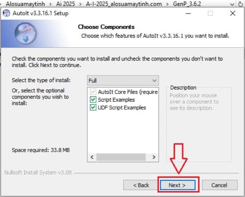The image size is (245, 197).
Task: Open the install type Full dropdown
Action: [123, 80]
